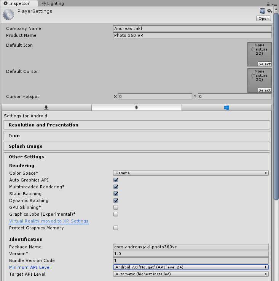Open the help reference book icon
Image resolution: width=279 pixels, height=281 pixels.
[x=262, y=11]
